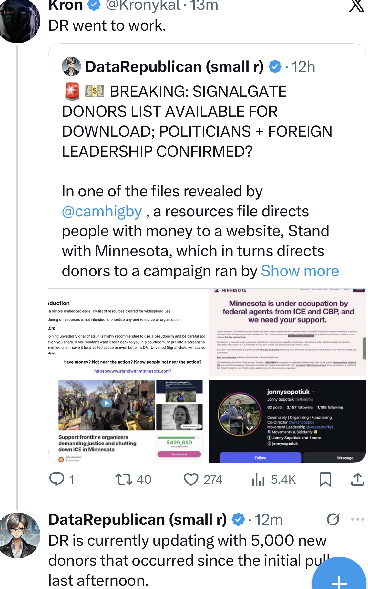Open the Minnesota occupation screenshot image

coord(287,332)
